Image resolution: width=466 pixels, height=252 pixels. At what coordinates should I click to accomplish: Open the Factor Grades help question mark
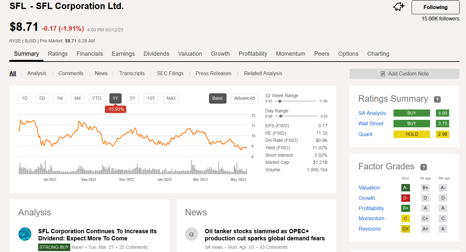pos(424,167)
